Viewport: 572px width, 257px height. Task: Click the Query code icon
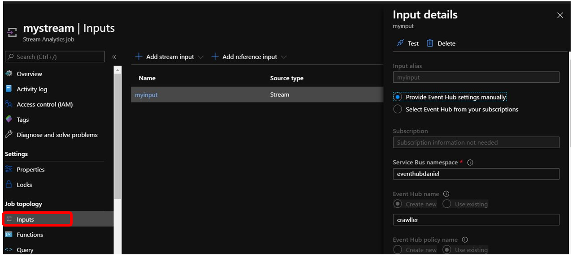coord(9,250)
